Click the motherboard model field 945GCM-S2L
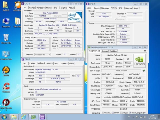 point(49,72)
